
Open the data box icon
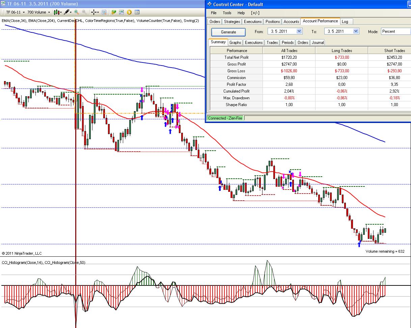tap(104, 12)
